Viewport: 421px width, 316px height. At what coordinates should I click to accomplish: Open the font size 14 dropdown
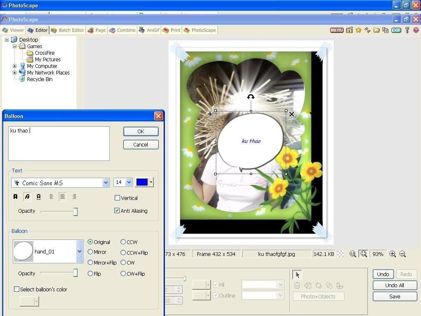[x=129, y=182]
